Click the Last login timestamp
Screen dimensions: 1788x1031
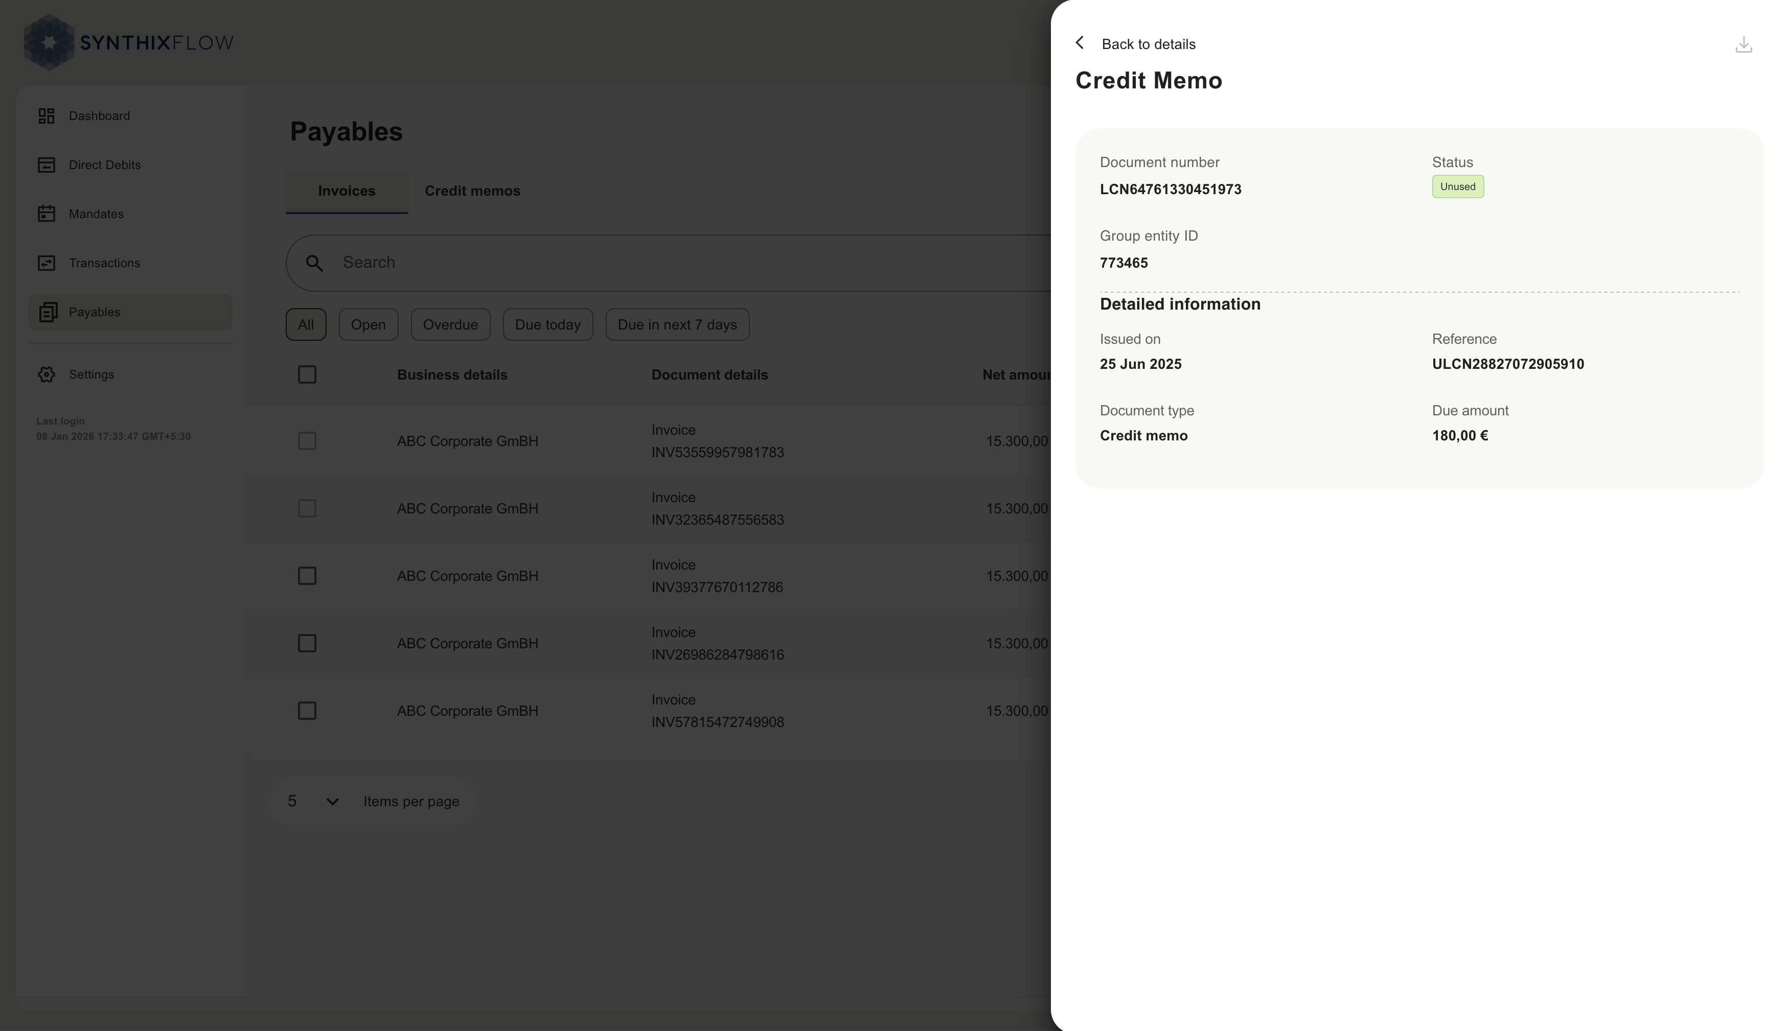pyautogui.click(x=113, y=437)
